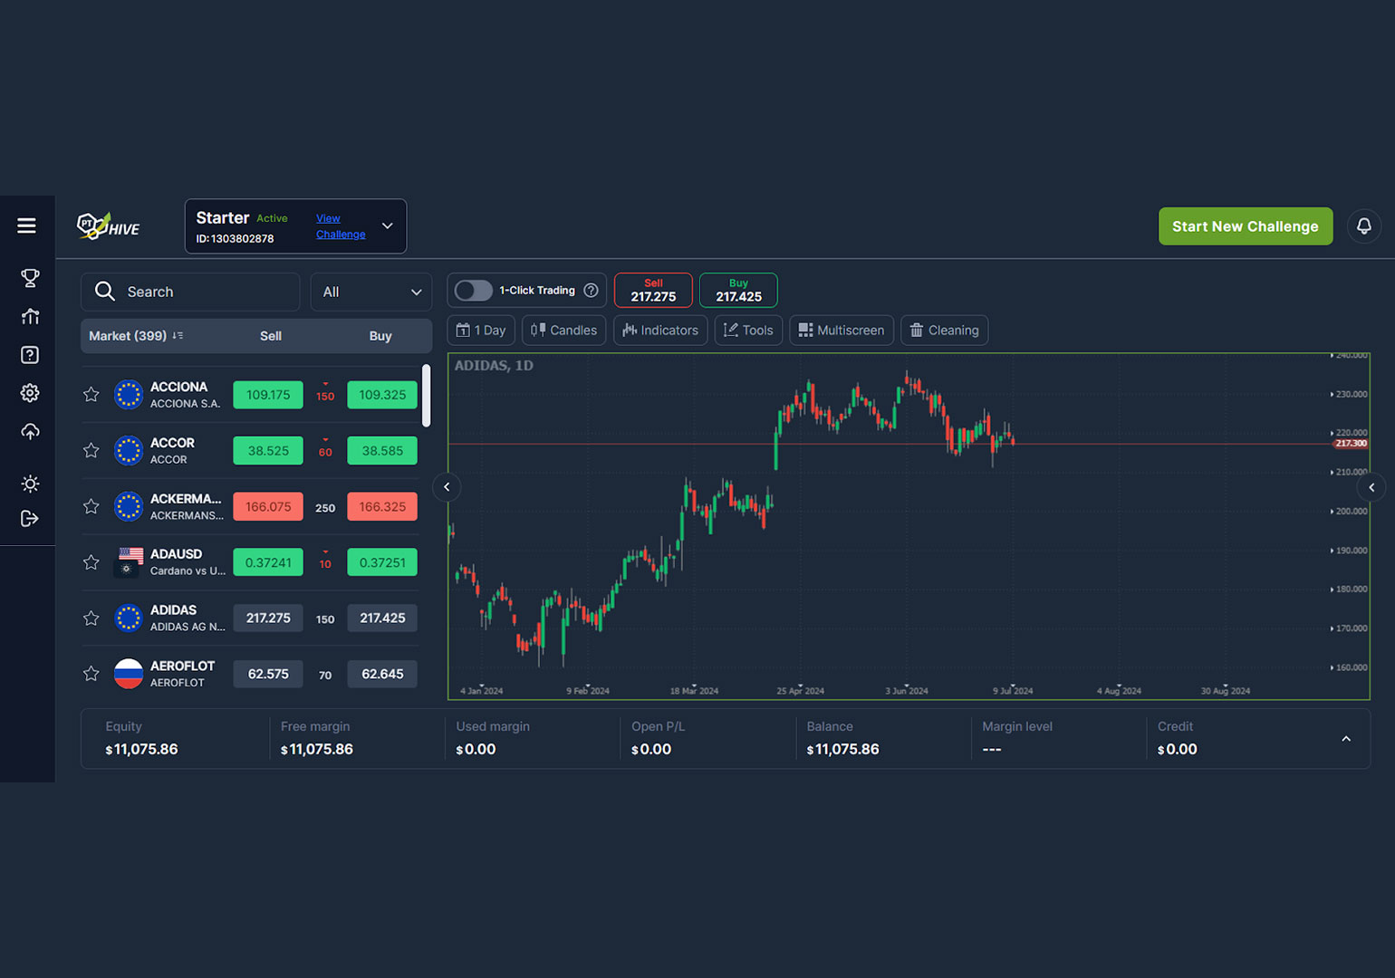1395x978 pixels.
Task: Open the View Challenge link
Action: click(341, 225)
